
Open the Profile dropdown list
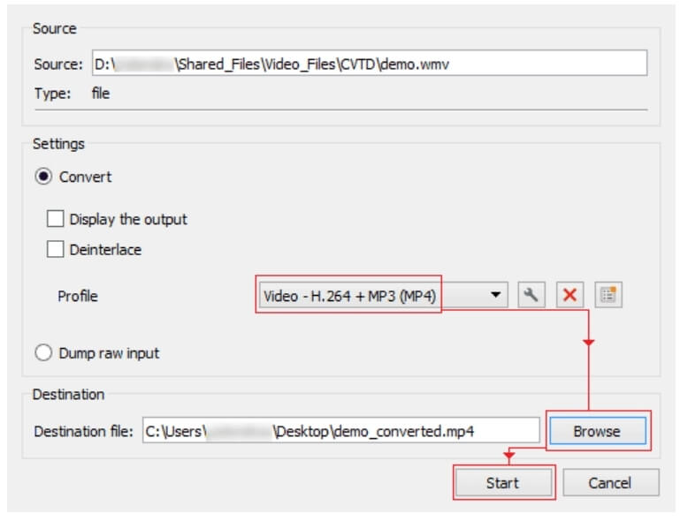[383, 295]
